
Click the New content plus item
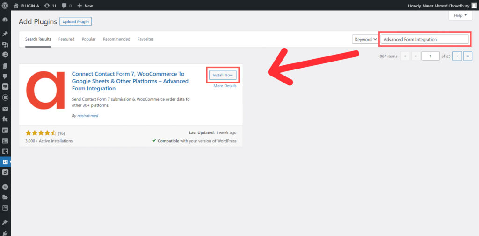click(85, 6)
